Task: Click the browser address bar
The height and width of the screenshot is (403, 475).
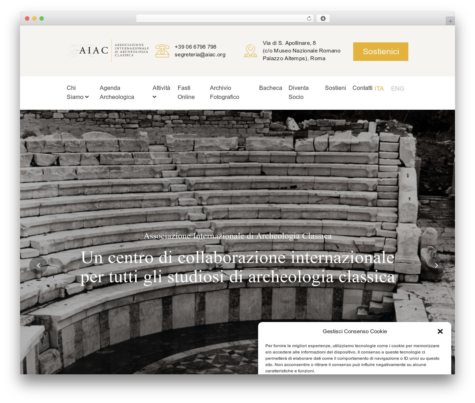Action: pyautogui.click(x=225, y=19)
